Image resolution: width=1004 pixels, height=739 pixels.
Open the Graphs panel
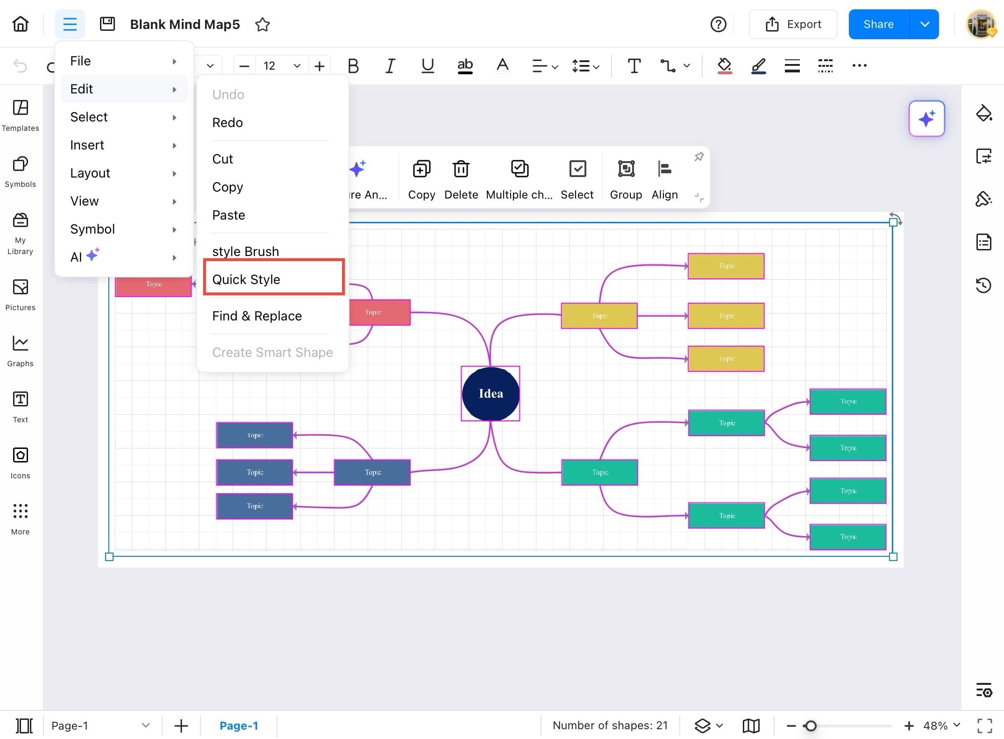[x=20, y=349]
